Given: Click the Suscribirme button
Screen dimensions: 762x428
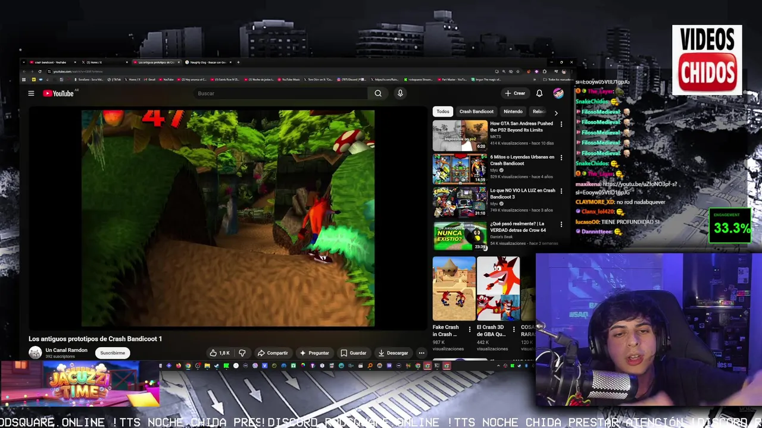Looking at the screenshot, I should (113, 353).
